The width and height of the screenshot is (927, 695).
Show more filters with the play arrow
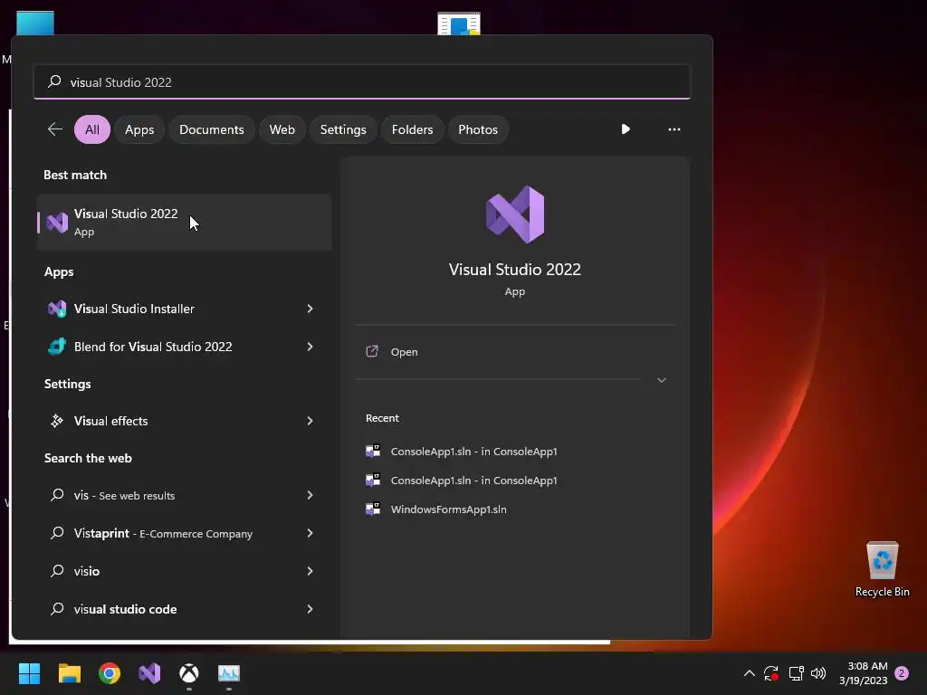click(x=626, y=129)
